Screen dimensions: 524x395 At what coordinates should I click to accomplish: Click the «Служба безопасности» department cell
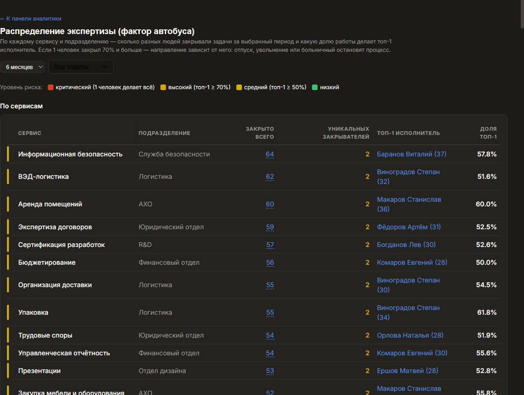point(174,154)
